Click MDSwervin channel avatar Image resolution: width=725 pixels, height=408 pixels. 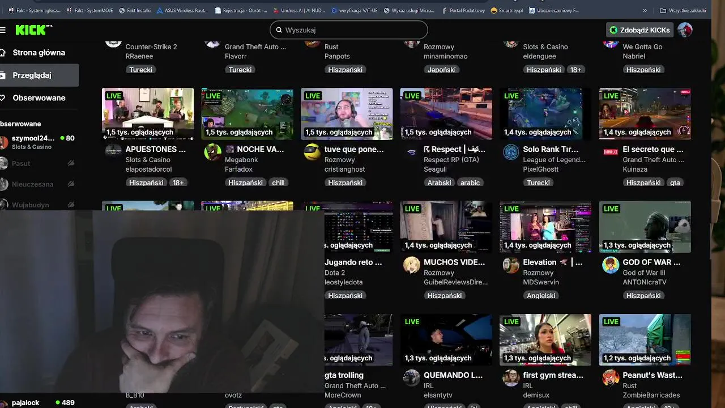(x=511, y=265)
